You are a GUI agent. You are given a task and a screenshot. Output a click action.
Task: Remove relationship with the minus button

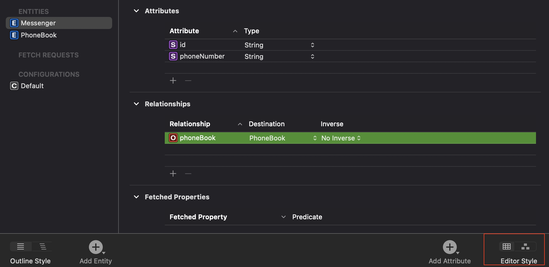tap(188, 174)
